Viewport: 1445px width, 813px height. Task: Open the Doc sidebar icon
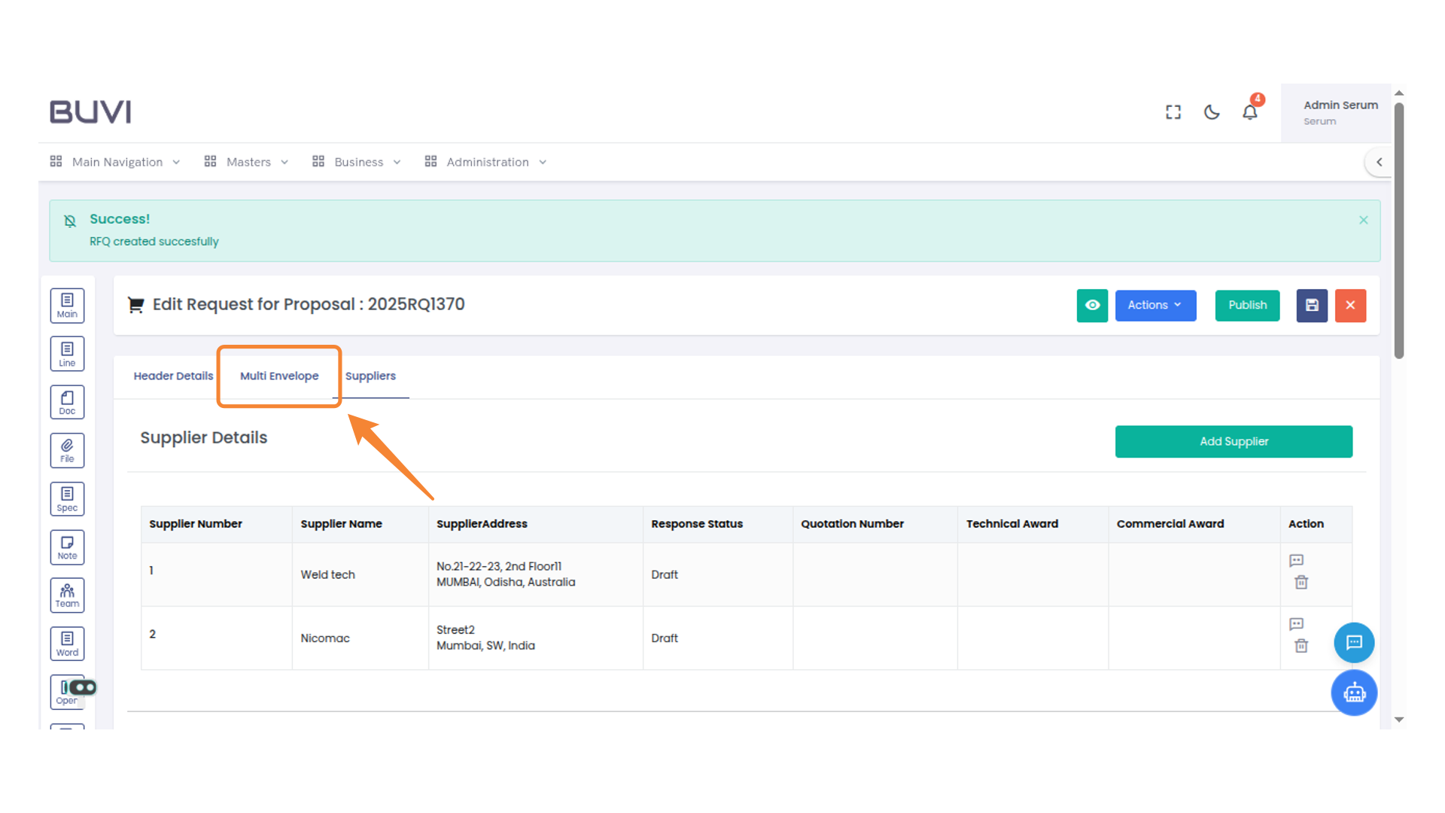point(67,402)
